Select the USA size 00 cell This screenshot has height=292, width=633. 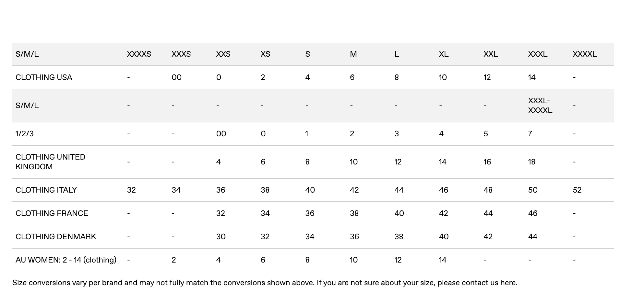176,77
